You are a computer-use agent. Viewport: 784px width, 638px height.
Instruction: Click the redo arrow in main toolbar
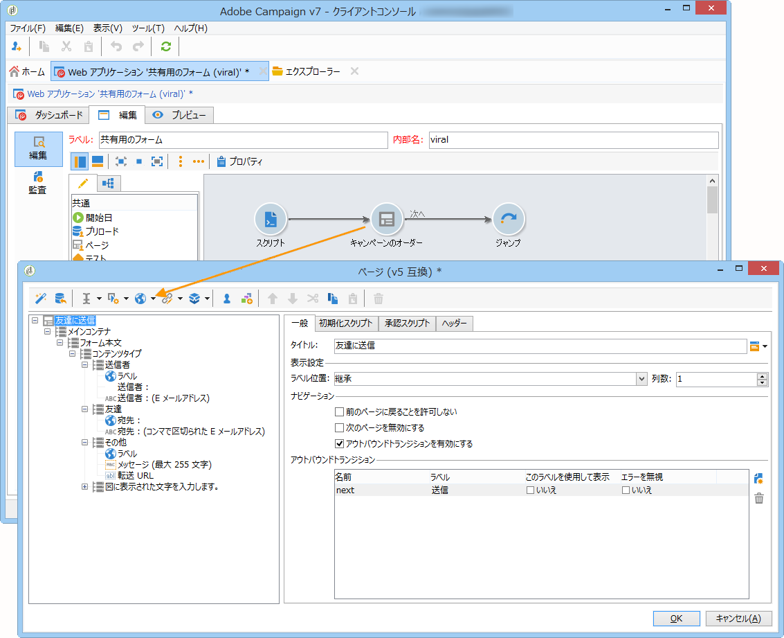pos(138,46)
